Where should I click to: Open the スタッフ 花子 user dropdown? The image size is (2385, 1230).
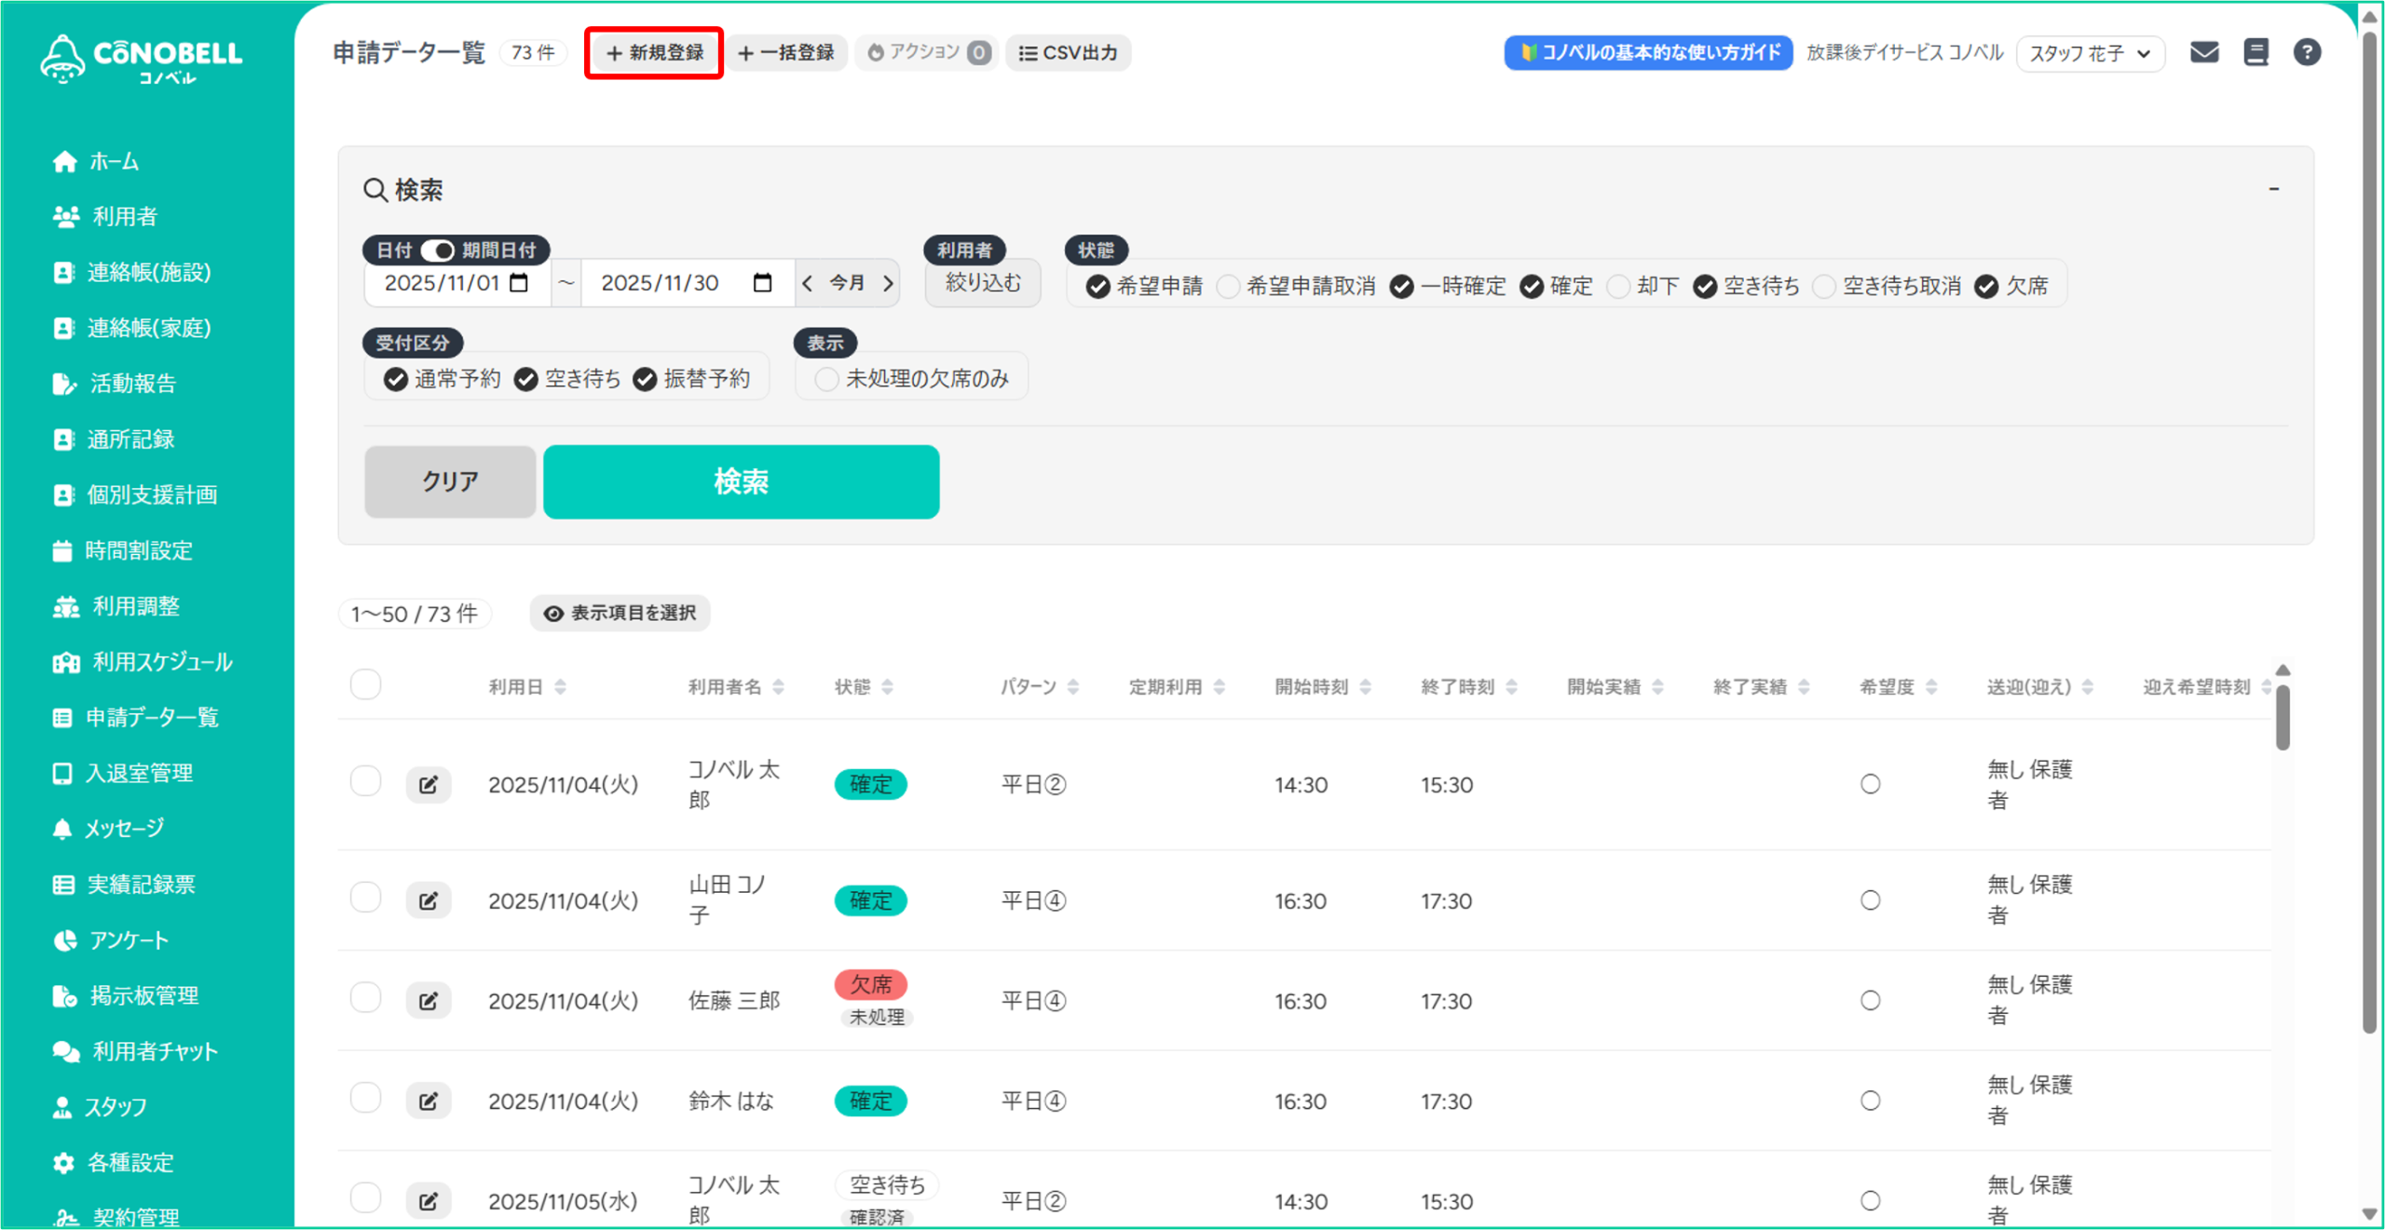point(2090,53)
